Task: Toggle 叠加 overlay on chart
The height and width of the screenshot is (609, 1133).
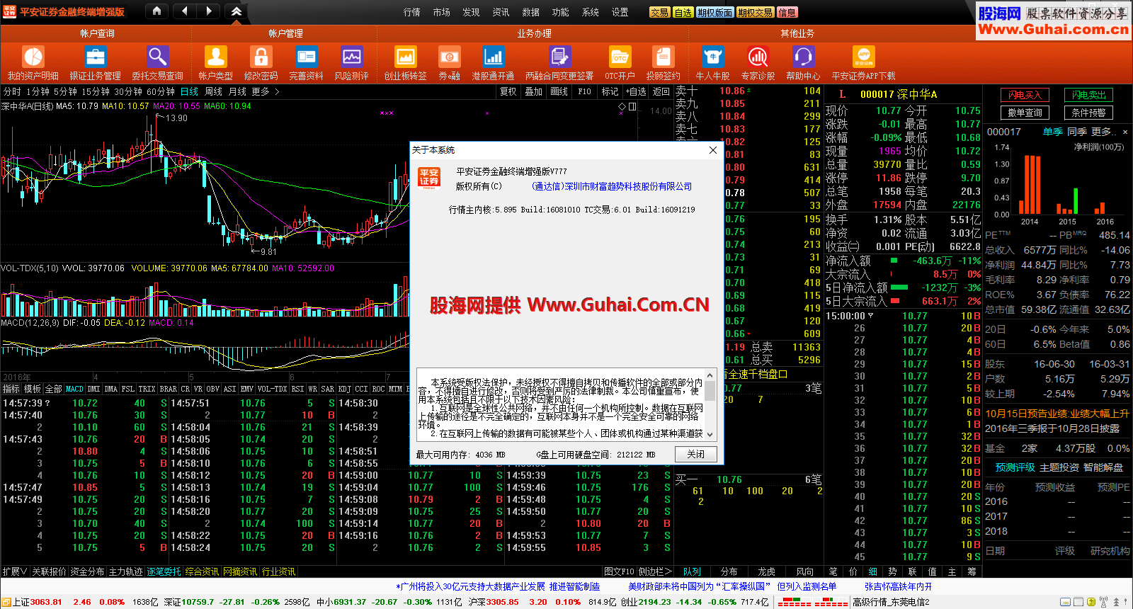Action: [533, 91]
